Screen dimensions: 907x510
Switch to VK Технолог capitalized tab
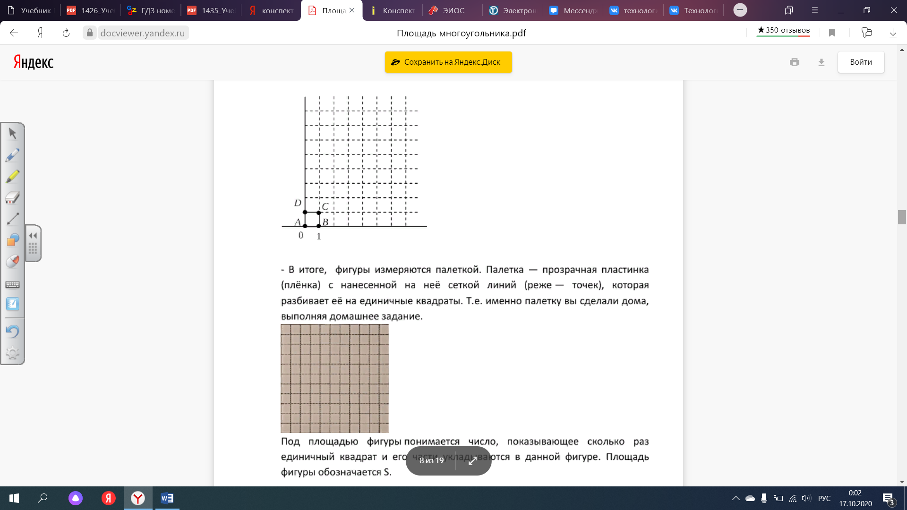pyautogui.click(x=693, y=10)
